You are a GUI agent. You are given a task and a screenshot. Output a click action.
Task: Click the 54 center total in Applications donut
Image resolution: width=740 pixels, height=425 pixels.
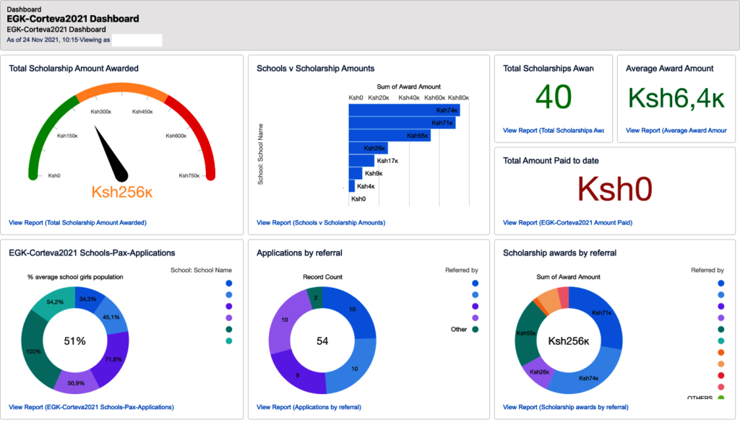point(322,341)
